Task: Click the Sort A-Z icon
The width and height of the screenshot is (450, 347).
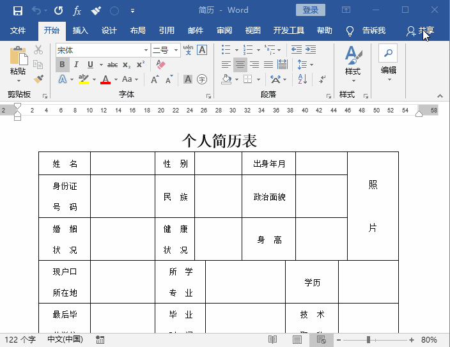Action: click(302, 79)
